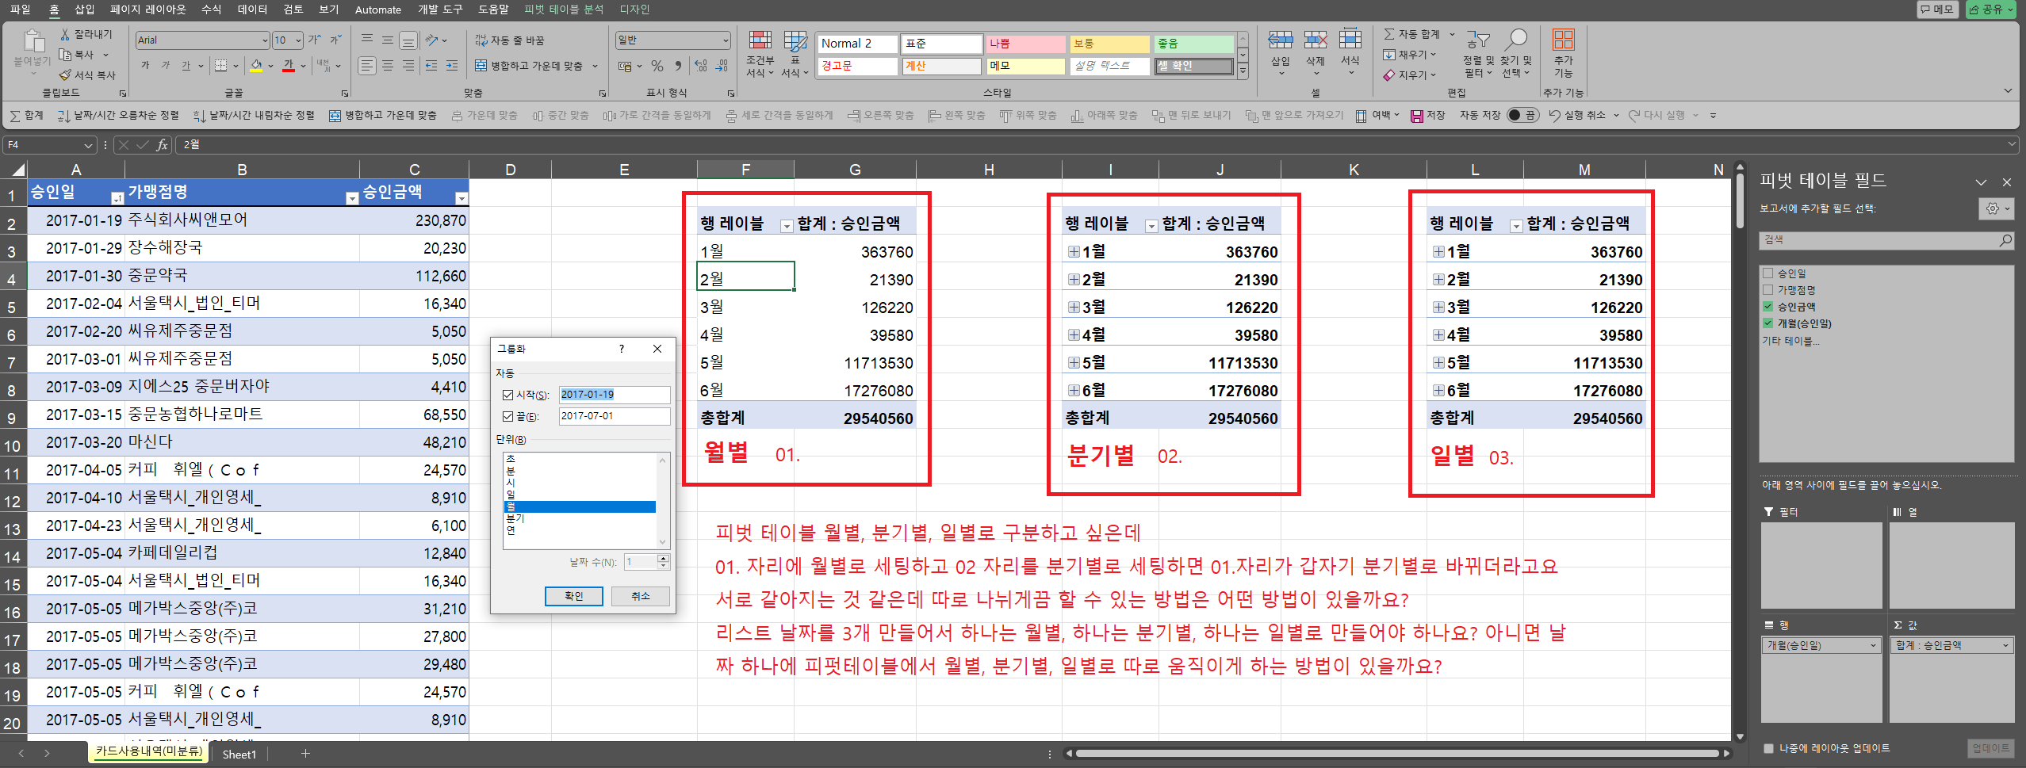Click date/time descending sort (내림차순 정렬) icon

199,116
